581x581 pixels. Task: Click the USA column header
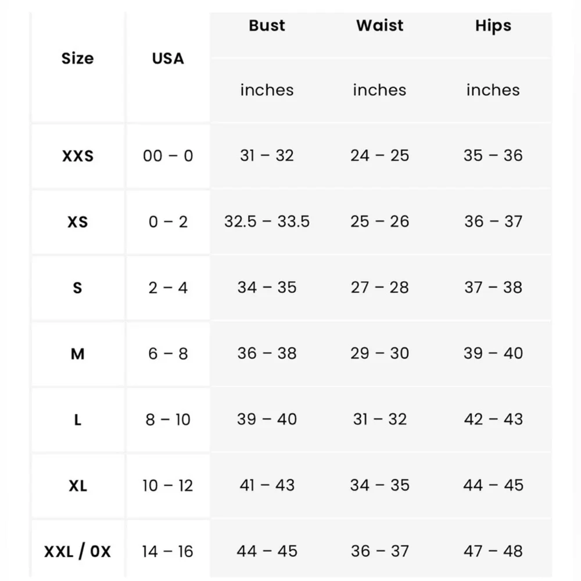tap(168, 59)
